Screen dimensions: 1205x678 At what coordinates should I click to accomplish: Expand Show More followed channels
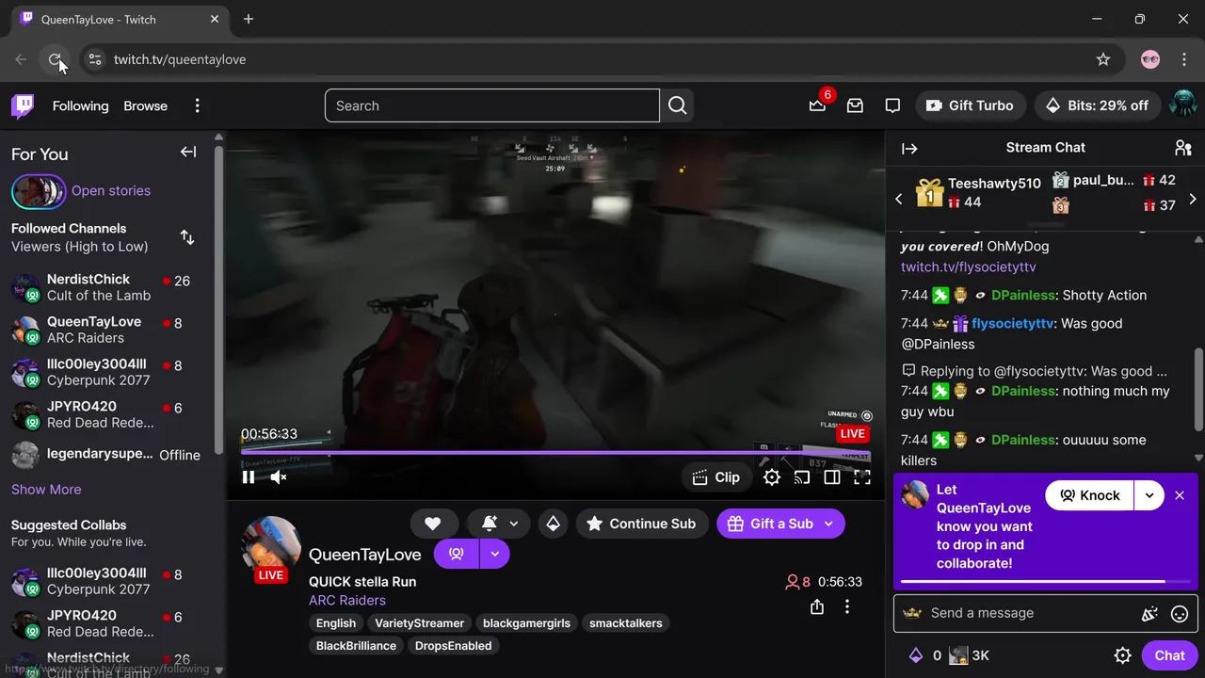(x=46, y=489)
